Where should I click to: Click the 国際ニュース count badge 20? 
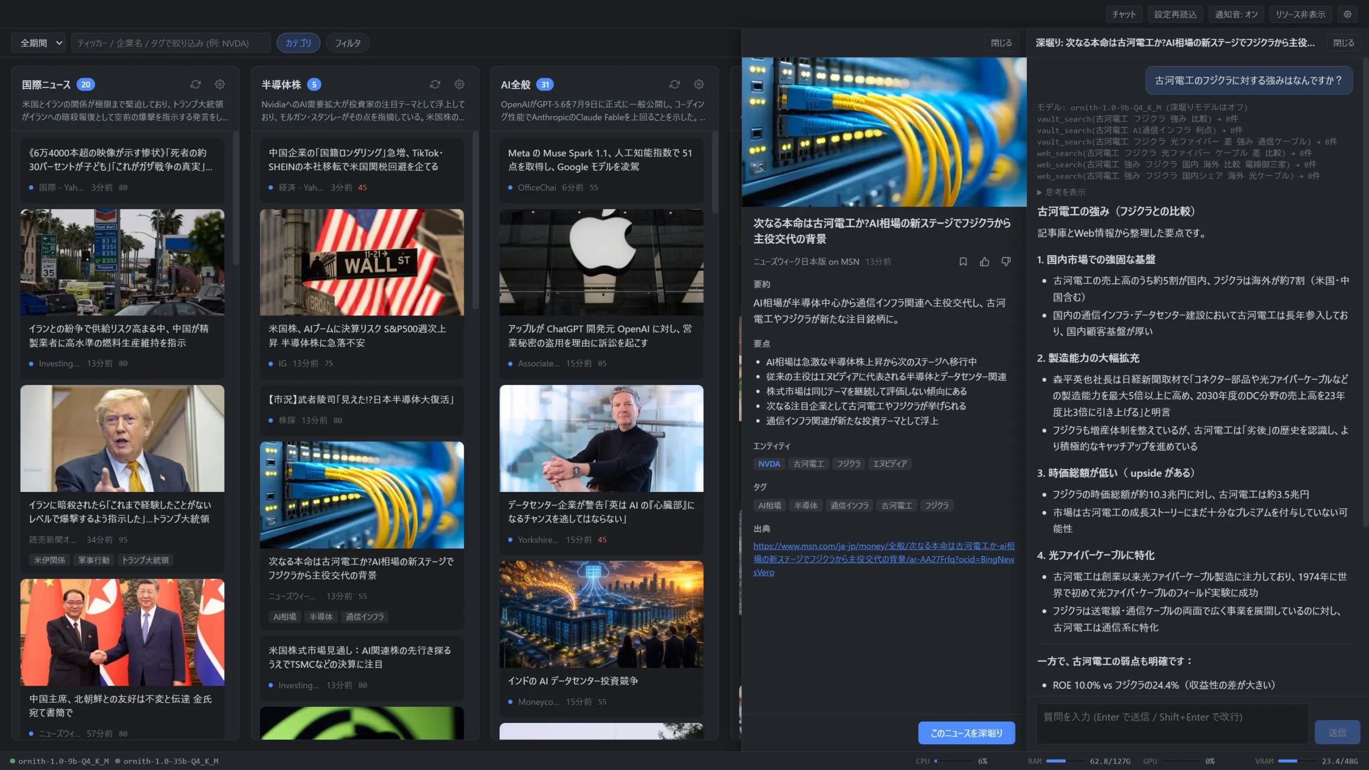(86, 84)
